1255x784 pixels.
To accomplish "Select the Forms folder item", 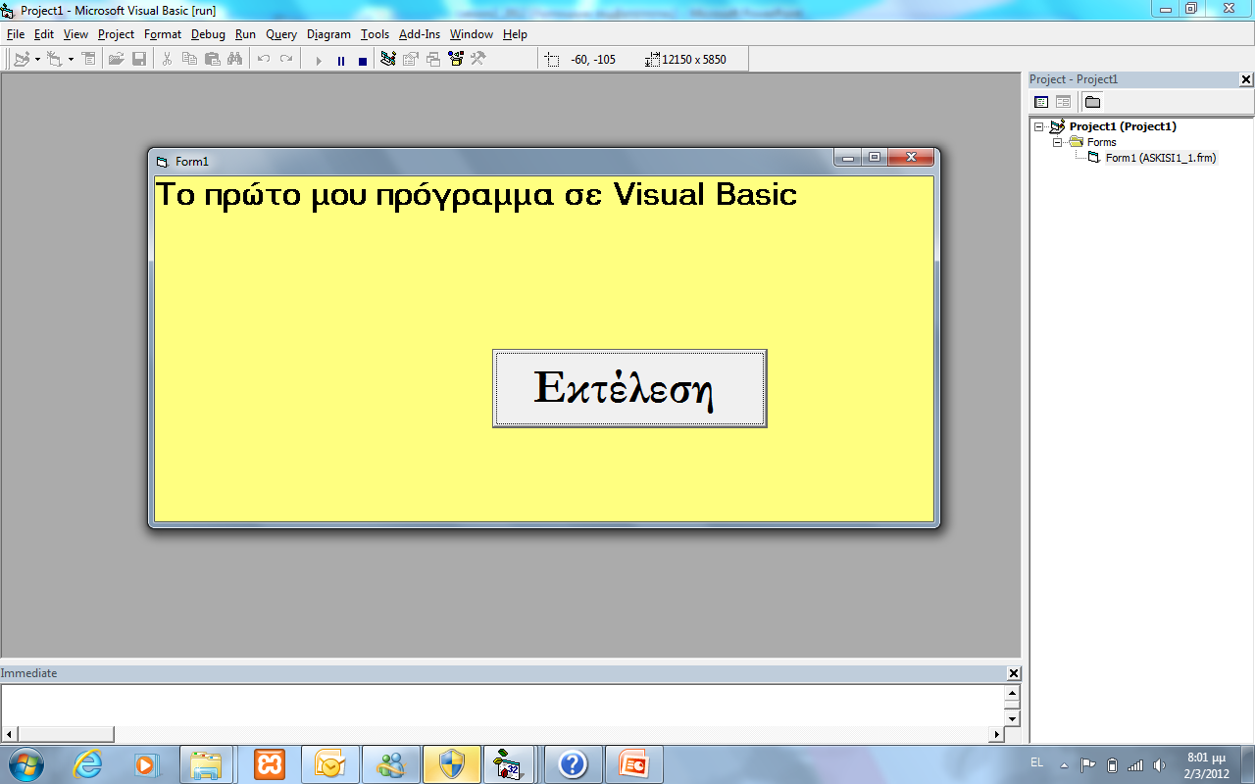I will coord(1101,142).
